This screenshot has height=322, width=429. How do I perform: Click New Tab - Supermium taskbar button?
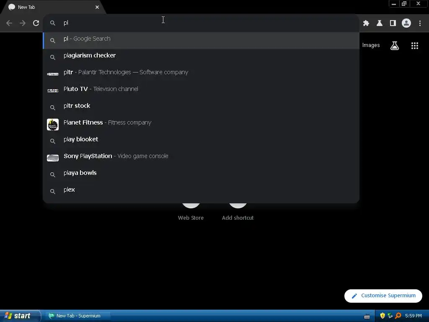click(x=78, y=316)
